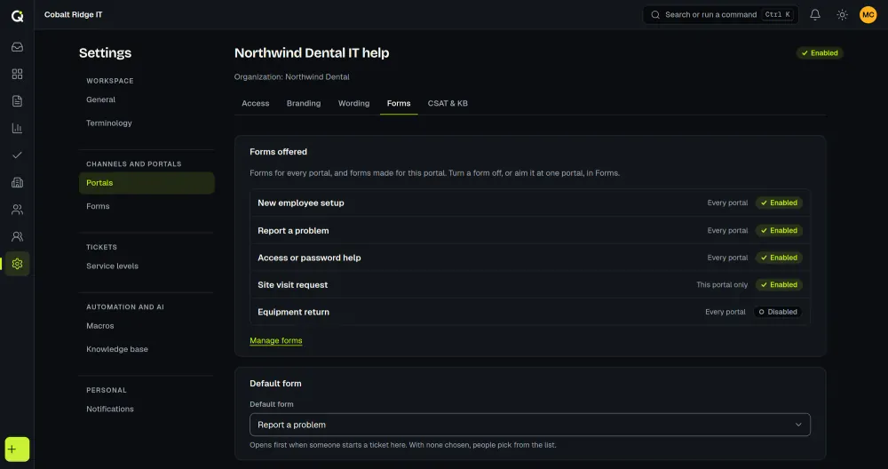Switch to the Access tab
This screenshot has height=469, width=888.
(256, 103)
